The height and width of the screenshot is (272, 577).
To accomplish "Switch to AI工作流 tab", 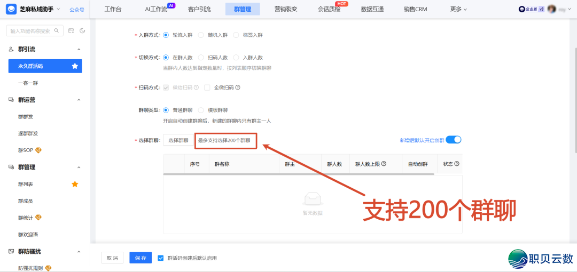I will pyautogui.click(x=156, y=10).
